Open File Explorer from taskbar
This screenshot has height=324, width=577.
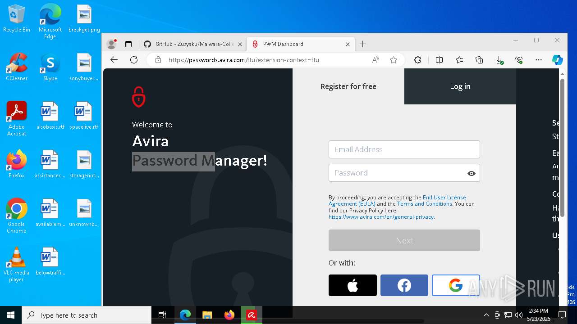(x=207, y=315)
